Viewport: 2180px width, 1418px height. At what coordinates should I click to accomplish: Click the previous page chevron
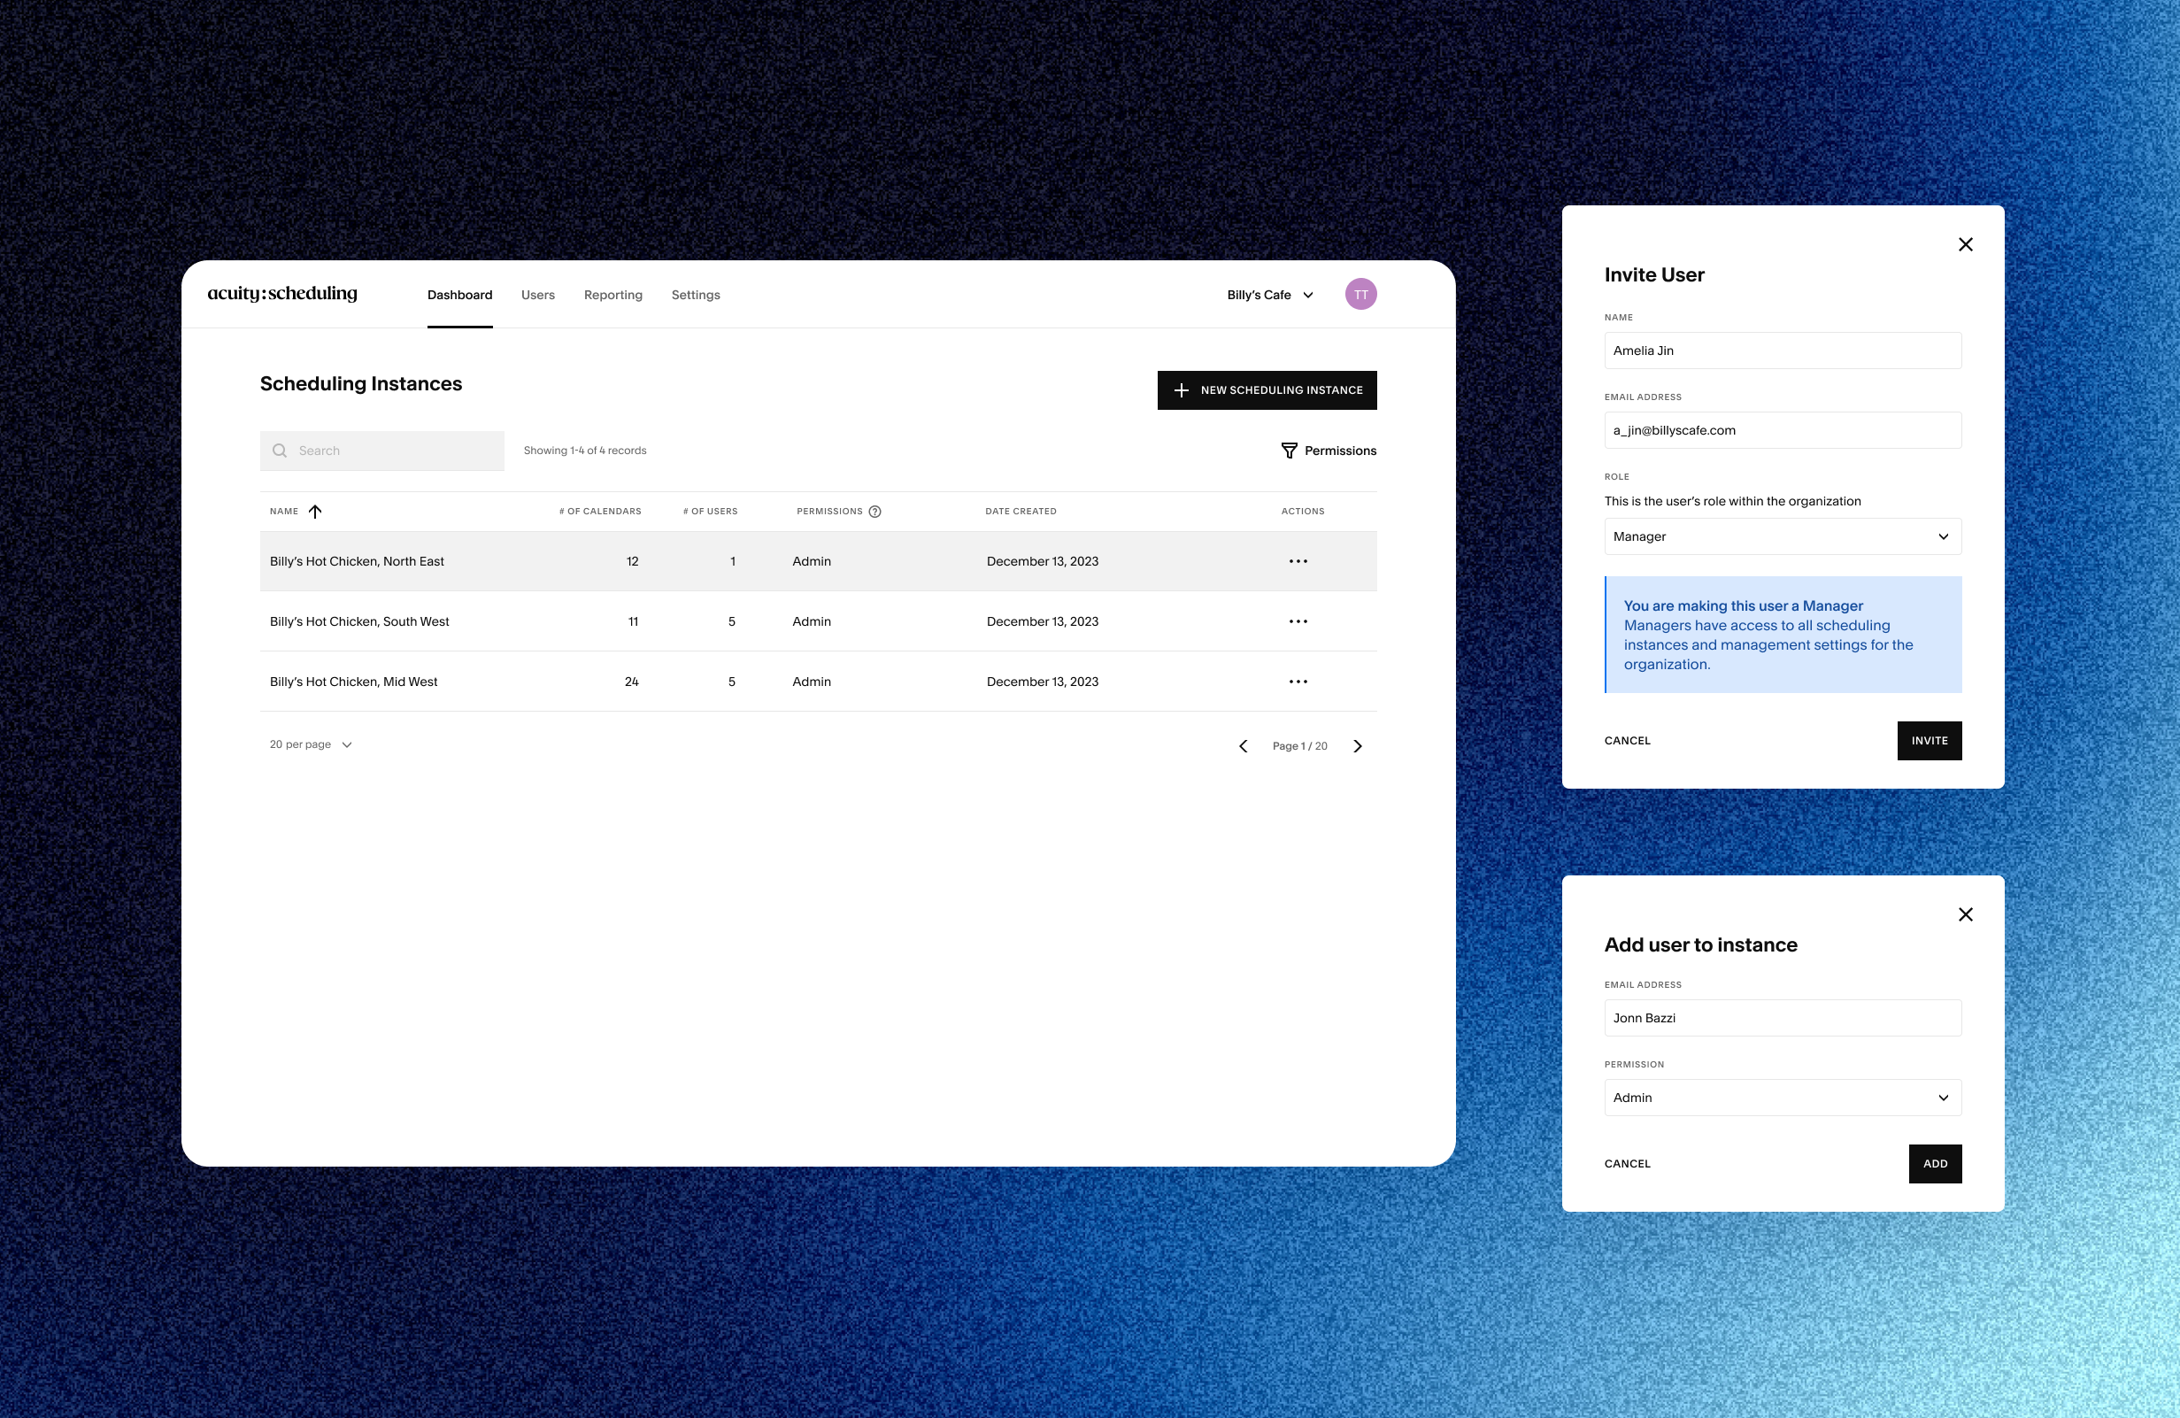point(1242,745)
